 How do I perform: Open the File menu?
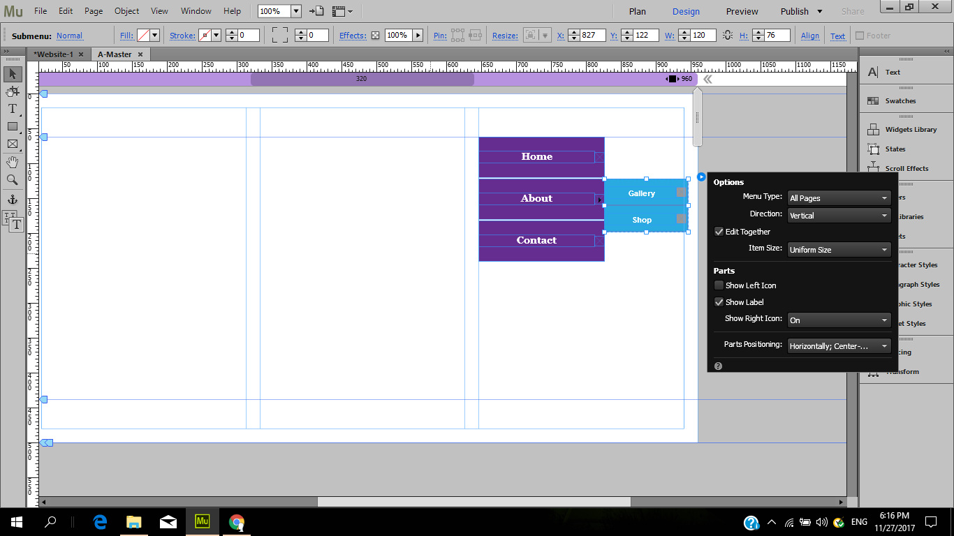pos(41,11)
